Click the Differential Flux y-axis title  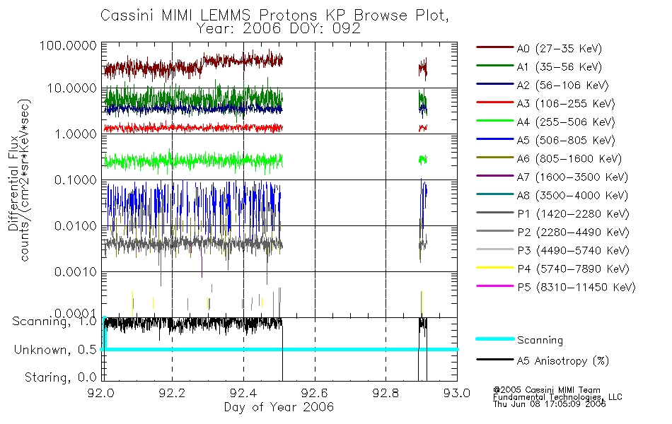pyautogui.click(x=13, y=183)
